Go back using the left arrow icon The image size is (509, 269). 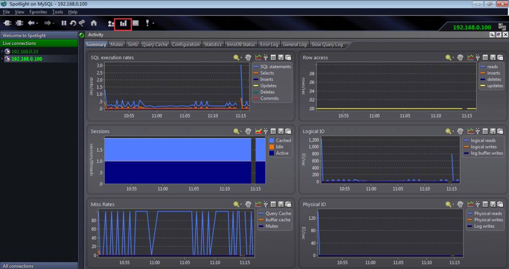coord(31,23)
